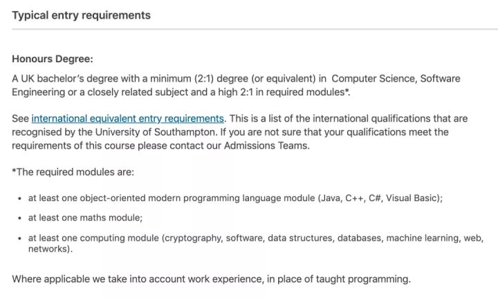Click the 'at least one maths module' bullet
The height and width of the screenshot is (298, 498).
pyautogui.click(x=86, y=218)
